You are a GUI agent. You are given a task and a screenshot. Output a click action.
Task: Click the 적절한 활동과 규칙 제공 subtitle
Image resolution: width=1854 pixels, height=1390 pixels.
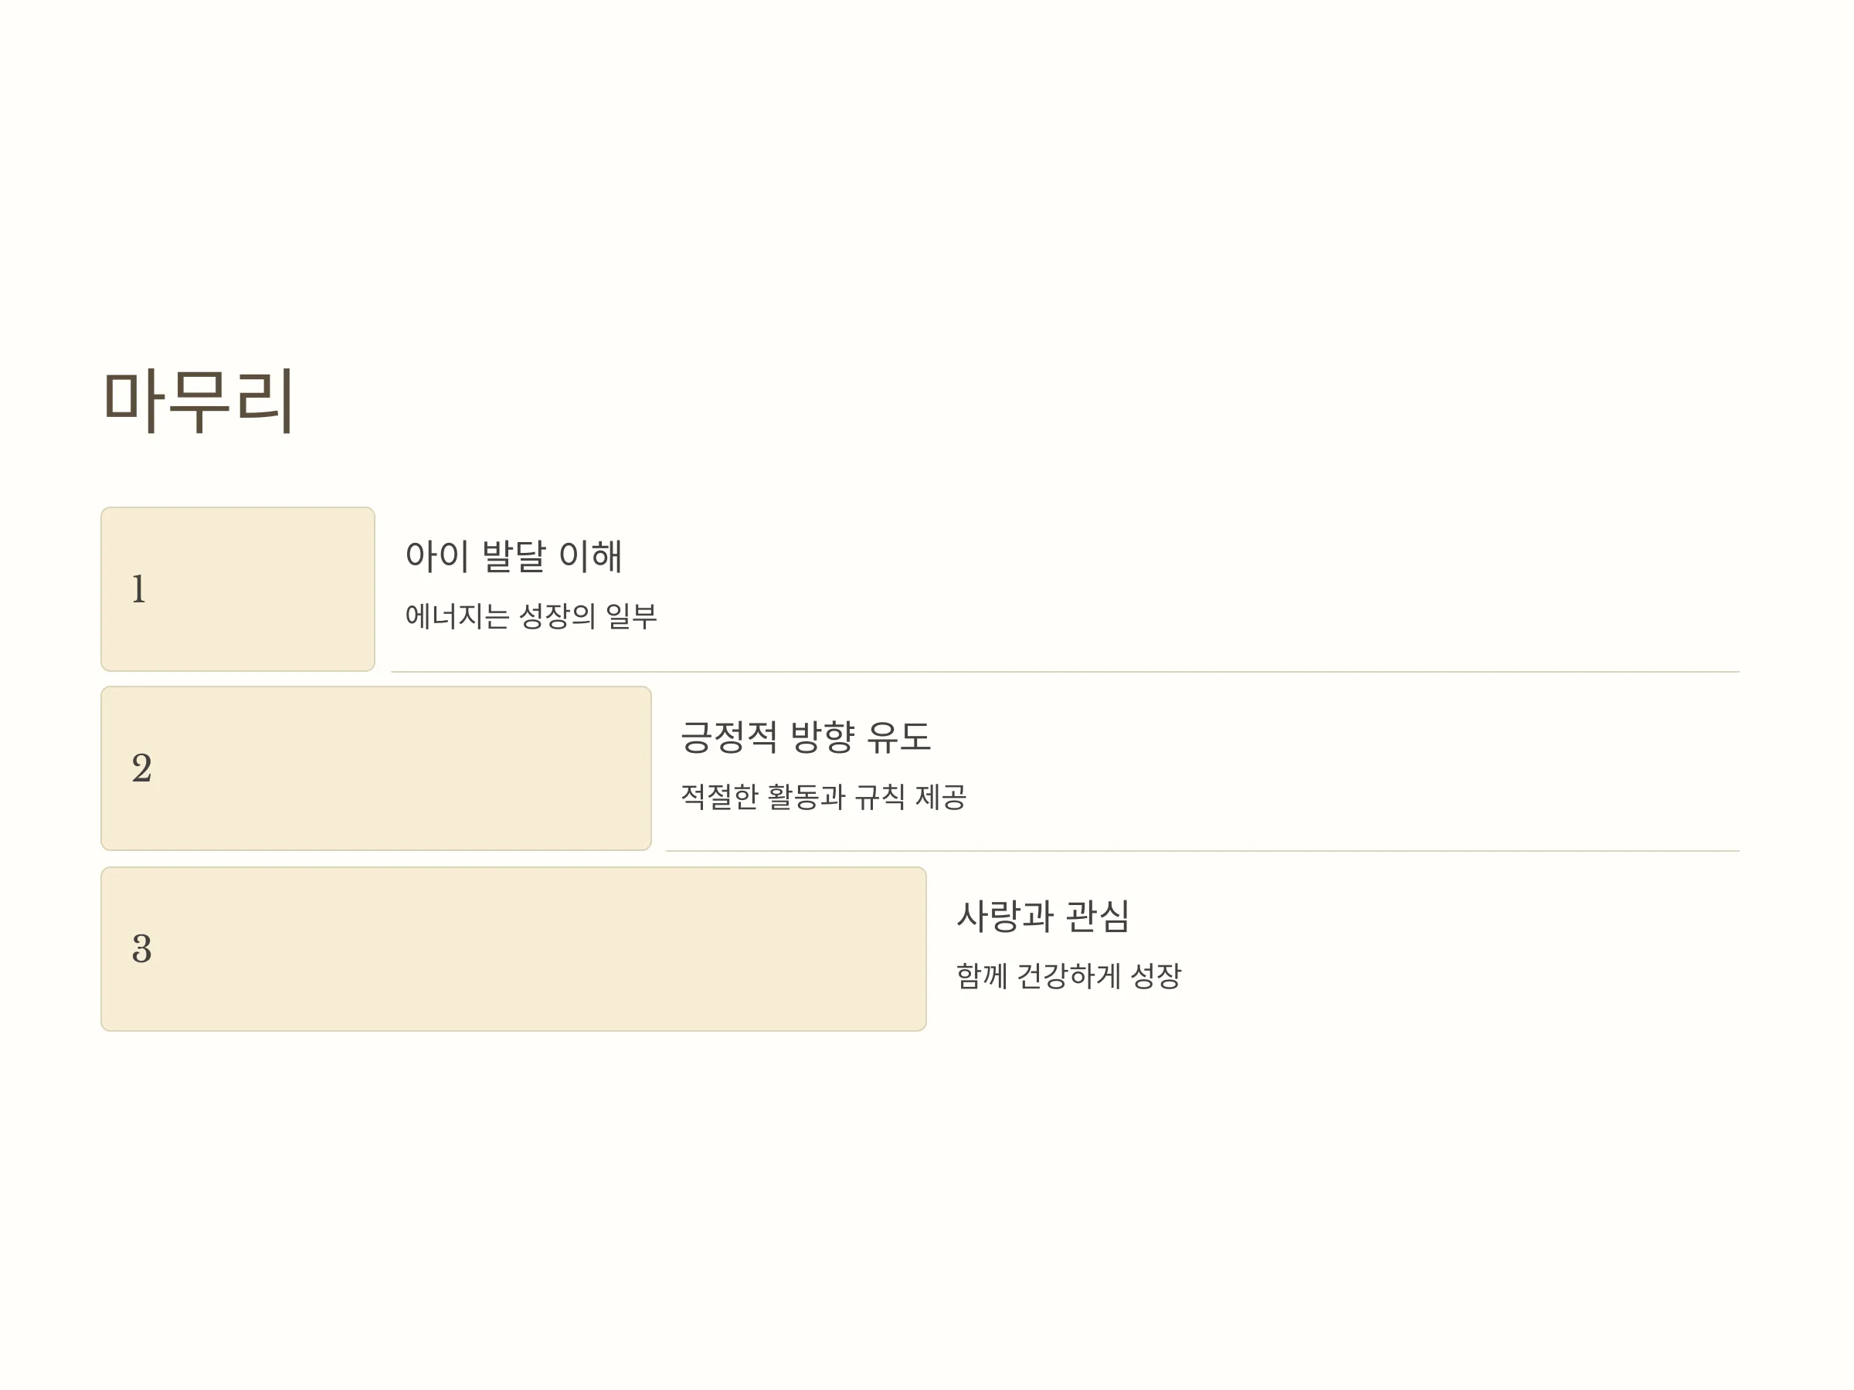click(x=823, y=796)
